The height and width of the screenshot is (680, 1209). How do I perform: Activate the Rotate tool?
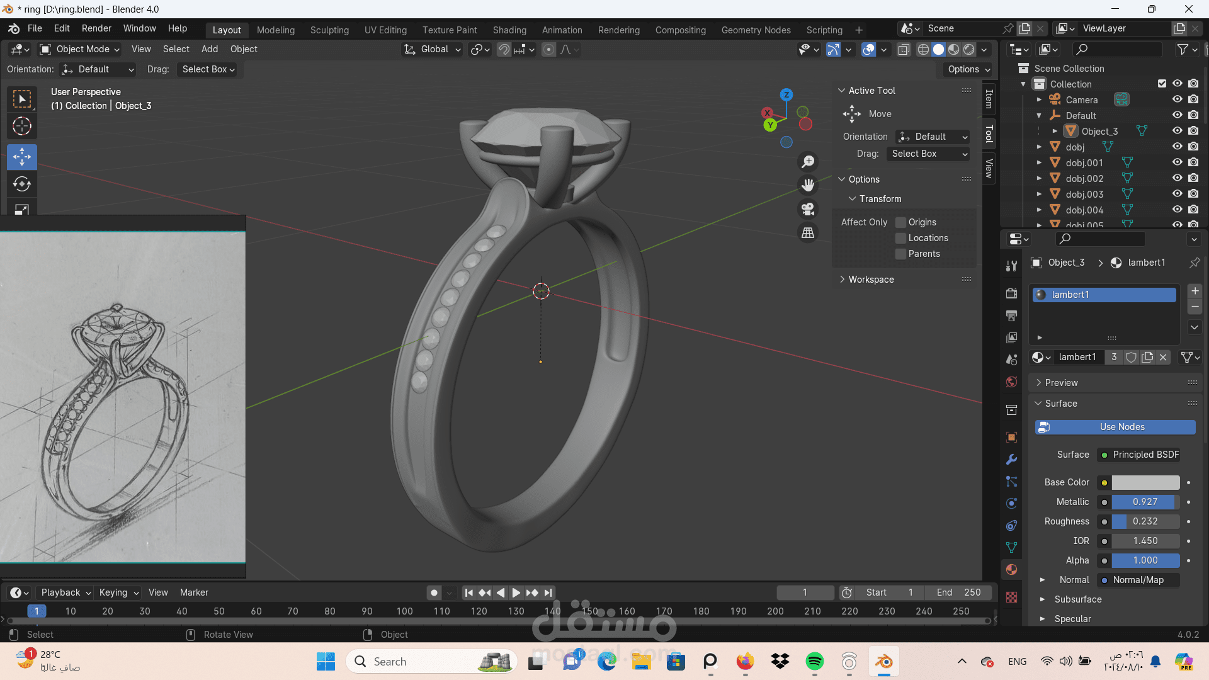coord(22,184)
